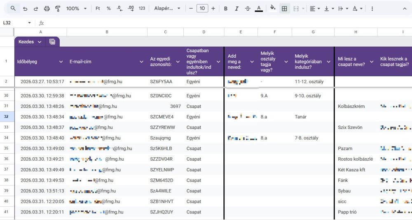Click the table calculator icon beside Kezdes
Image resolution: width=412 pixels, height=220 pixels.
[52, 42]
